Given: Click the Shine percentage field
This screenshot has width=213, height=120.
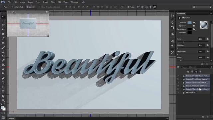Looking at the screenshot, I should click(201, 39).
